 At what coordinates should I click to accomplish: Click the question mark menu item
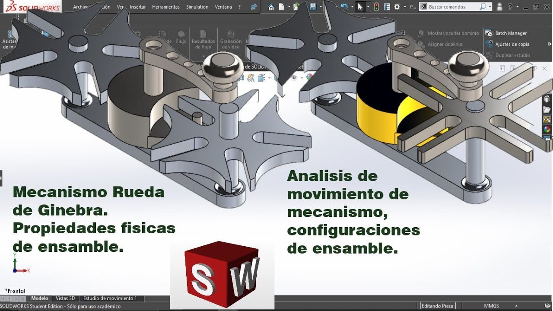239,7
